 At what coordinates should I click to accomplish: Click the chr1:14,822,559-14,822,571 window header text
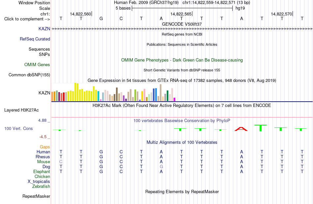(x=216, y=3)
